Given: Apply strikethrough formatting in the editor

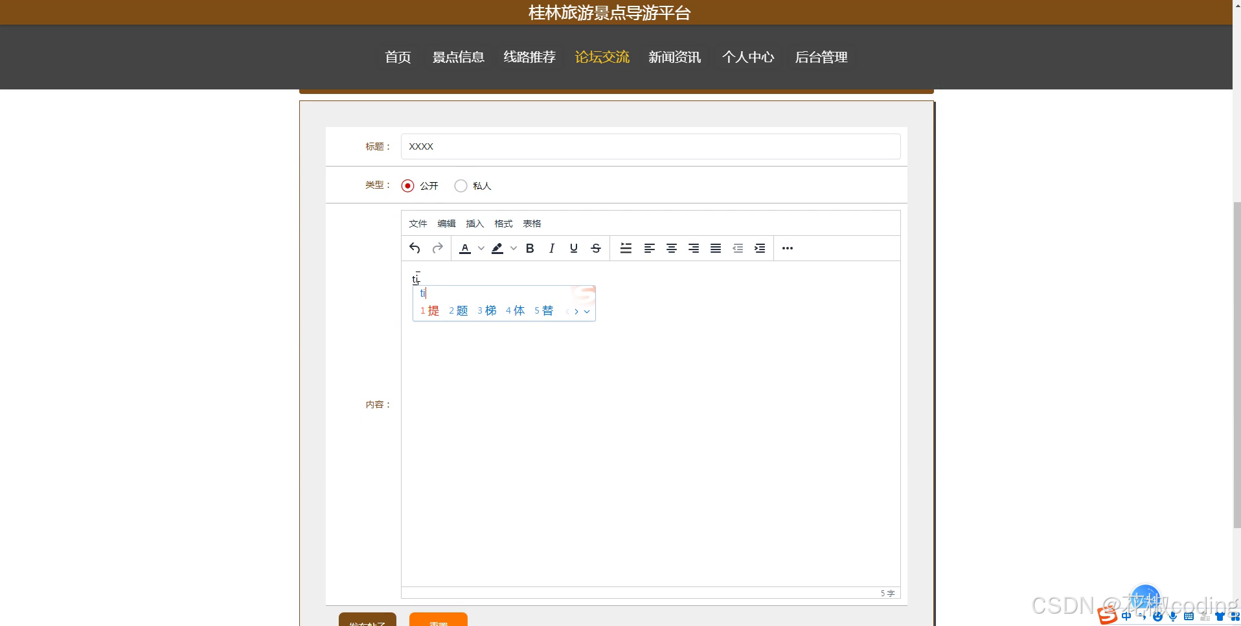Looking at the screenshot, I should tap(595, 248).
